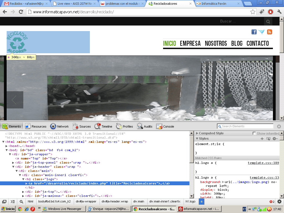Go to the EMPRESA menu page
Screen dimensions: 284x213
(190, 44)
